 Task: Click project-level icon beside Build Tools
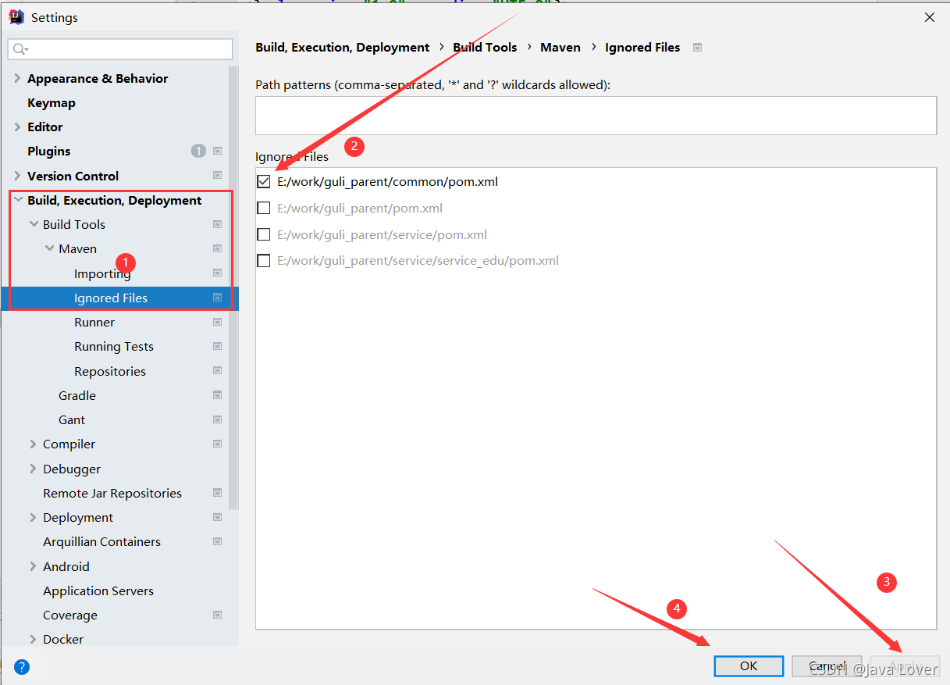pos(218,224)
